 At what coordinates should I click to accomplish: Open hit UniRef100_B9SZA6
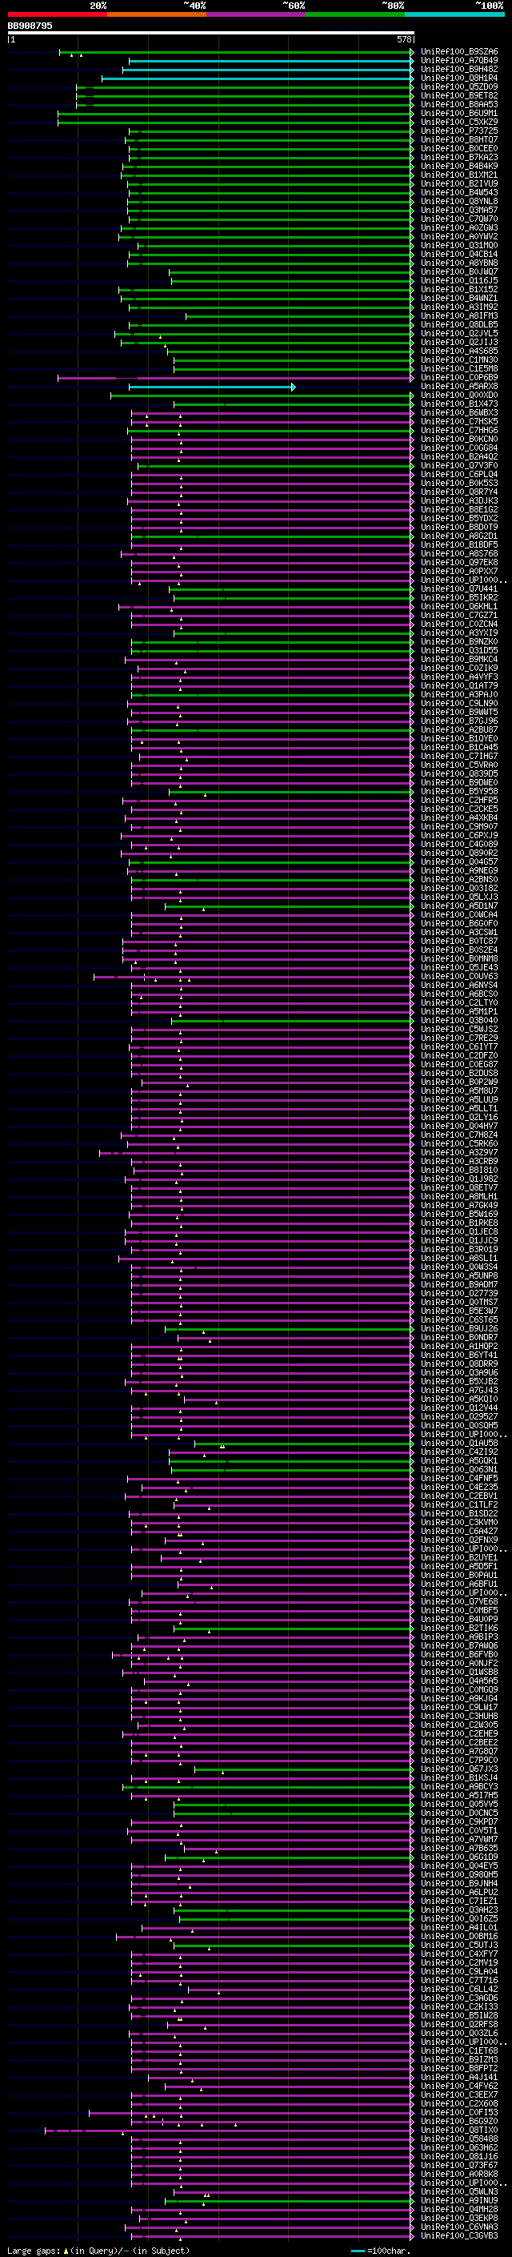tap(459, 53)
